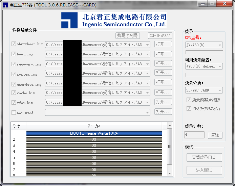Close the burn tool window
Screen dimensions: 235x186
click(225, 4)
